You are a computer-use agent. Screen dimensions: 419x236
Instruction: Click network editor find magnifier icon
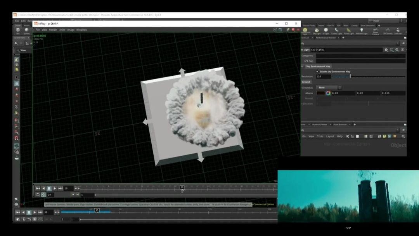[x=403, y=136]
